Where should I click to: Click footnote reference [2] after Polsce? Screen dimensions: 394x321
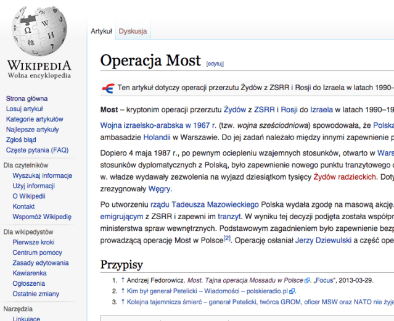[226, 236]
